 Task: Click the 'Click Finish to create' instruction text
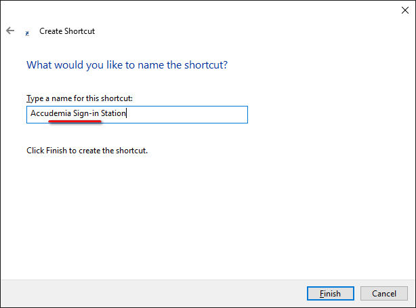(x=87, y=151)
